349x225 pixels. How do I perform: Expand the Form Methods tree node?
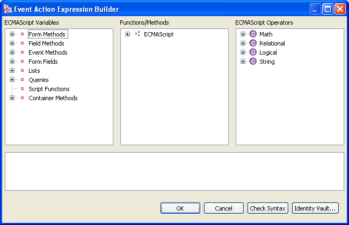[12, 34]
